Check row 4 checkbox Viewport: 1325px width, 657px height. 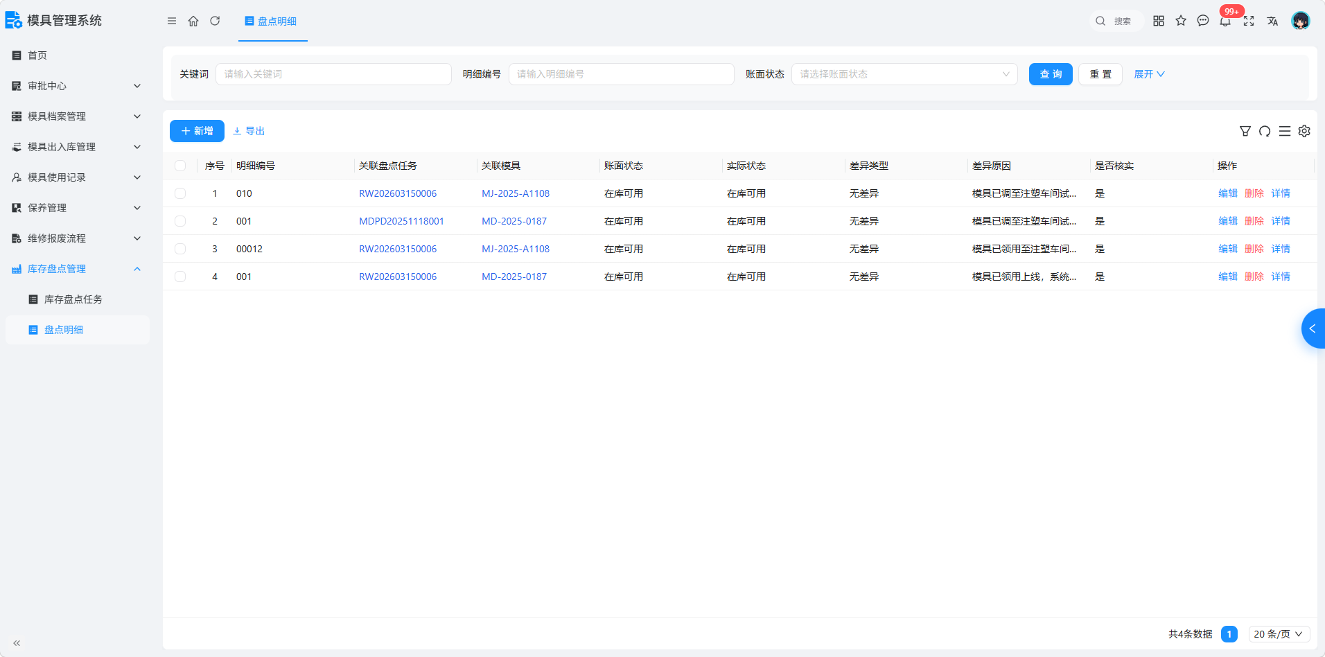[x=180, y=277]
